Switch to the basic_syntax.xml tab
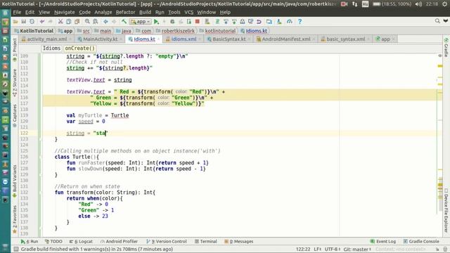The width and height of the screenshot is (450, 253). 345,39
